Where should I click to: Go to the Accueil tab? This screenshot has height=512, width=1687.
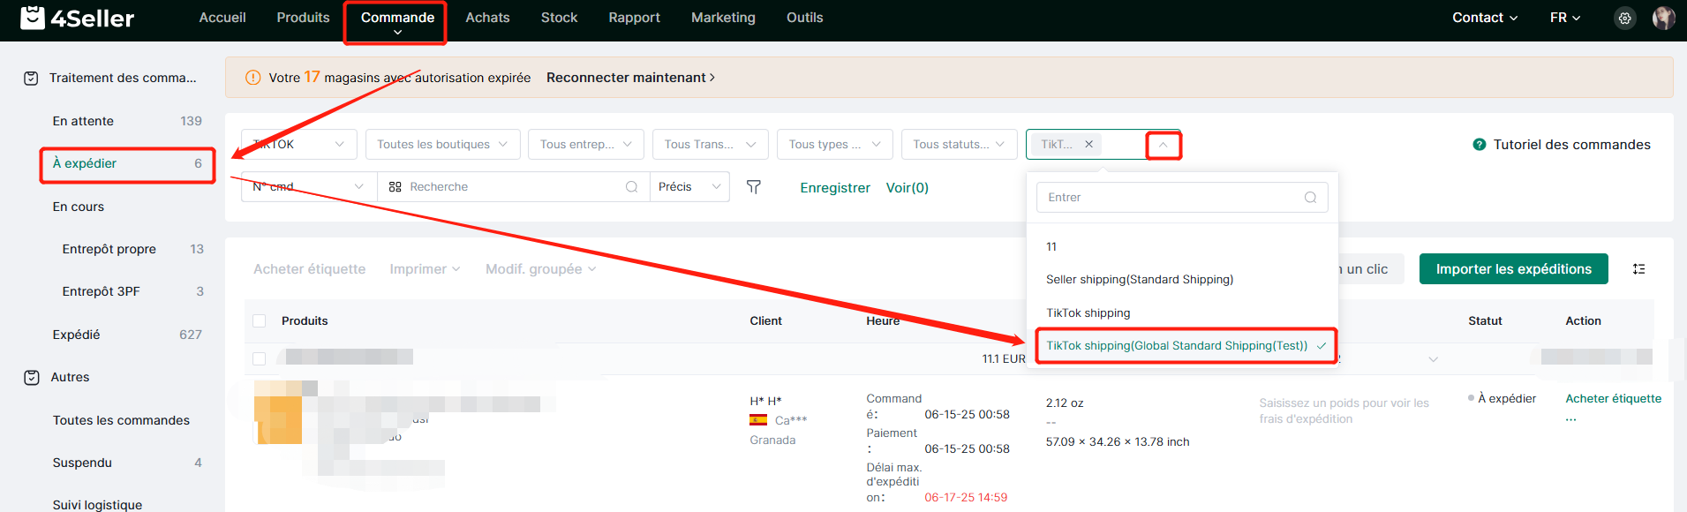(x=222, y=18)
